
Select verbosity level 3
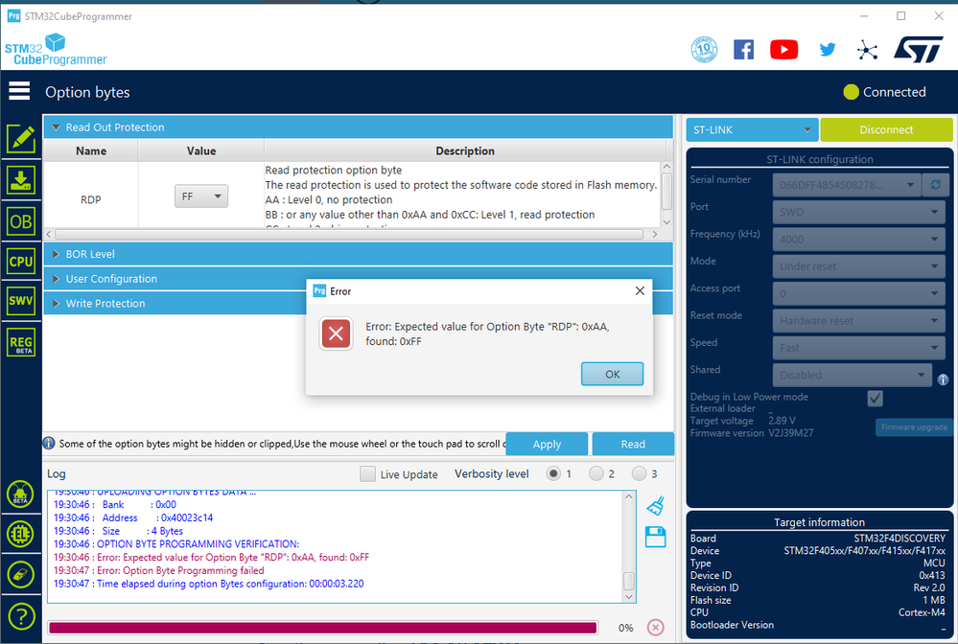(639, 473)
